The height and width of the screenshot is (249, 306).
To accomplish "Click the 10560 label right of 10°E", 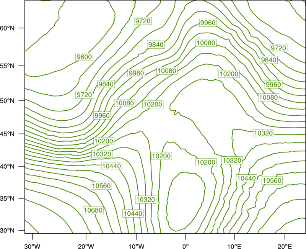I will [x=272, y=180].
